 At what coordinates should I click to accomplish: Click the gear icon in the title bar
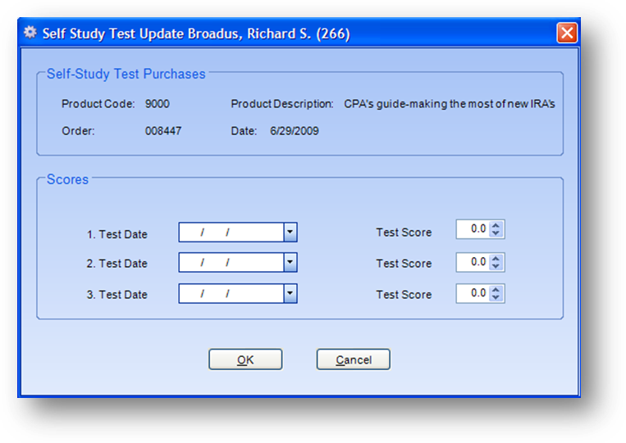click(30, 32)
